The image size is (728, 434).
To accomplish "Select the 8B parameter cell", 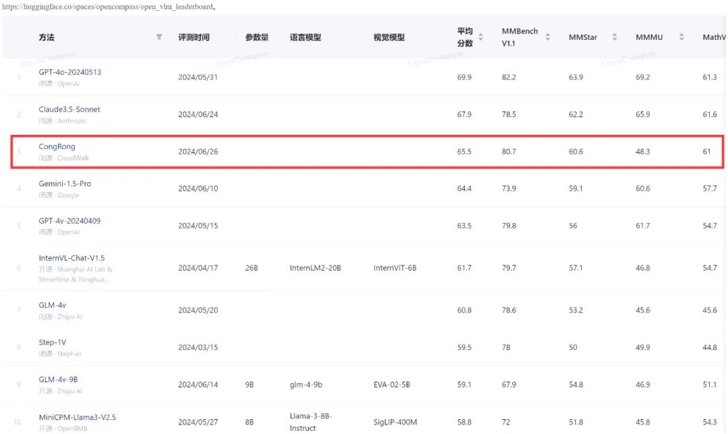I will coord(249,422).
